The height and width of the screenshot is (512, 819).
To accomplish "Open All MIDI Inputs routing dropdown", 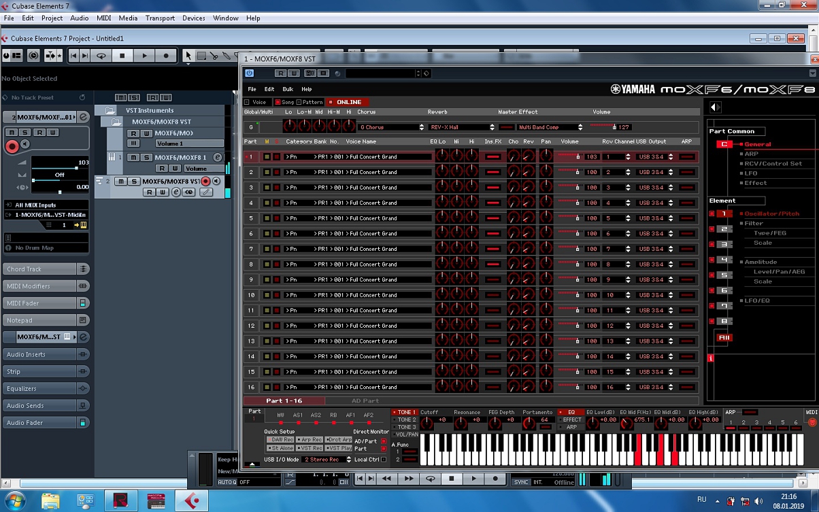I will pyautogui.click(x=46, y=205).
